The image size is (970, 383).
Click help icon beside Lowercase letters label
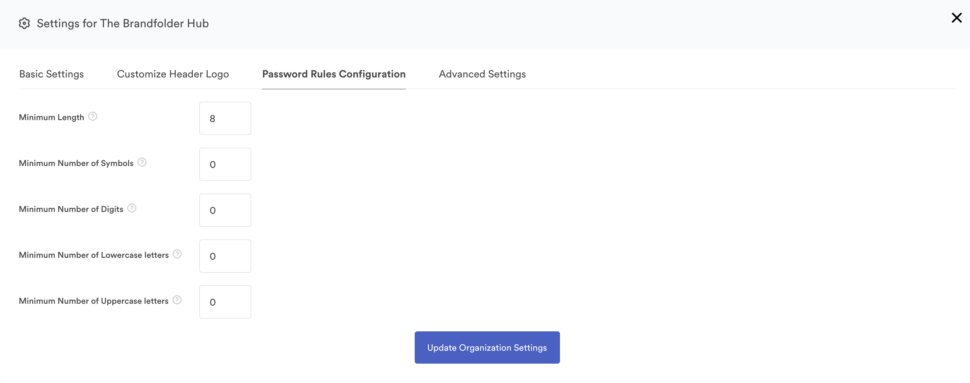click(177, 254)
